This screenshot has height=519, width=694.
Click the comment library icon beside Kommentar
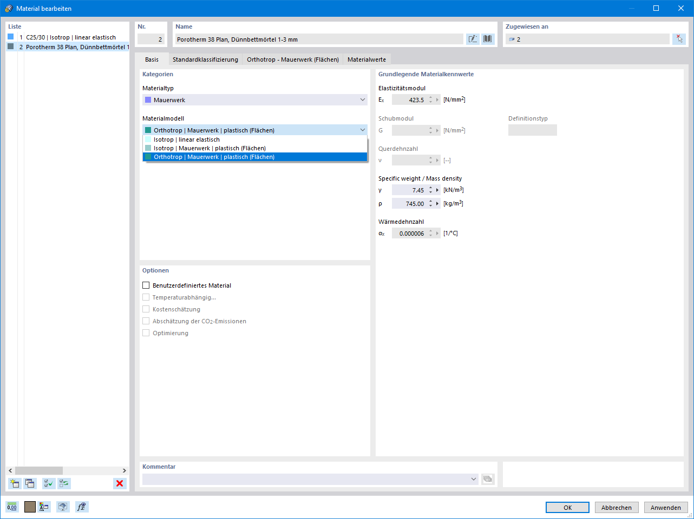488,479
